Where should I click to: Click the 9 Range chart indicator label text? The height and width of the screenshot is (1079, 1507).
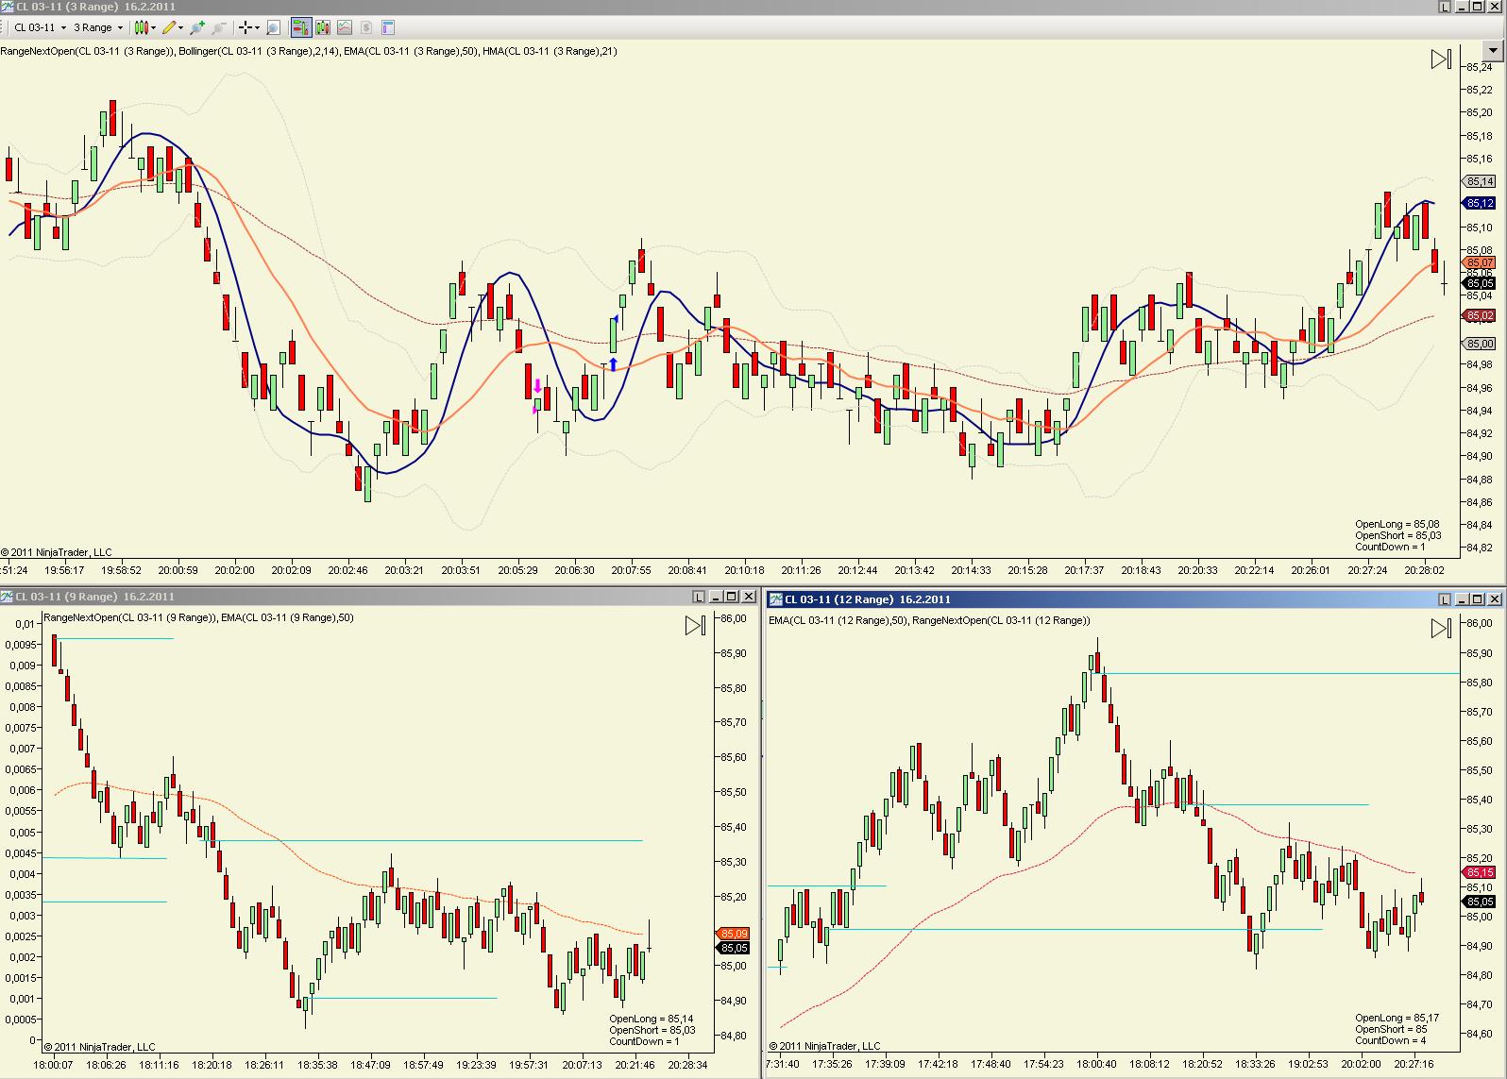click(x=198, y=617)
